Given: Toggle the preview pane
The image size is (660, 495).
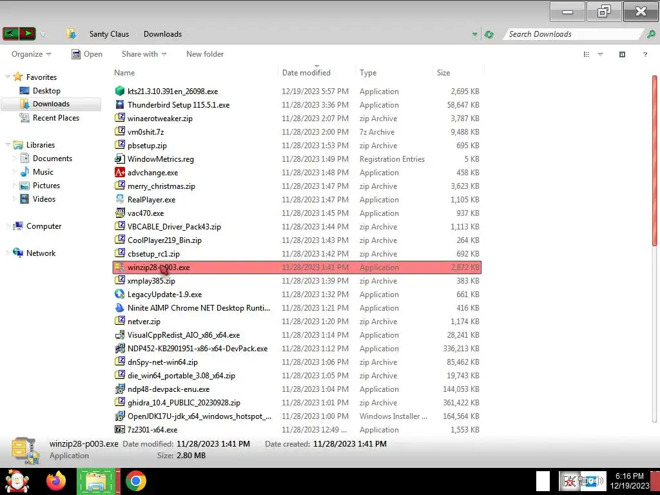Looking at the screenshot, I should [x=622, y=54].
